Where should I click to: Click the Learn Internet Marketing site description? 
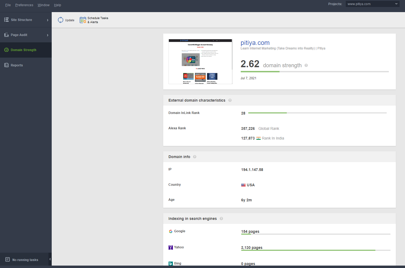click(283, 48)
